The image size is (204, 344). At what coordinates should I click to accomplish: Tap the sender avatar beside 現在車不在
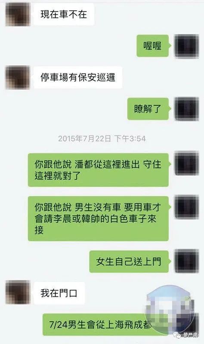(18, 14)
